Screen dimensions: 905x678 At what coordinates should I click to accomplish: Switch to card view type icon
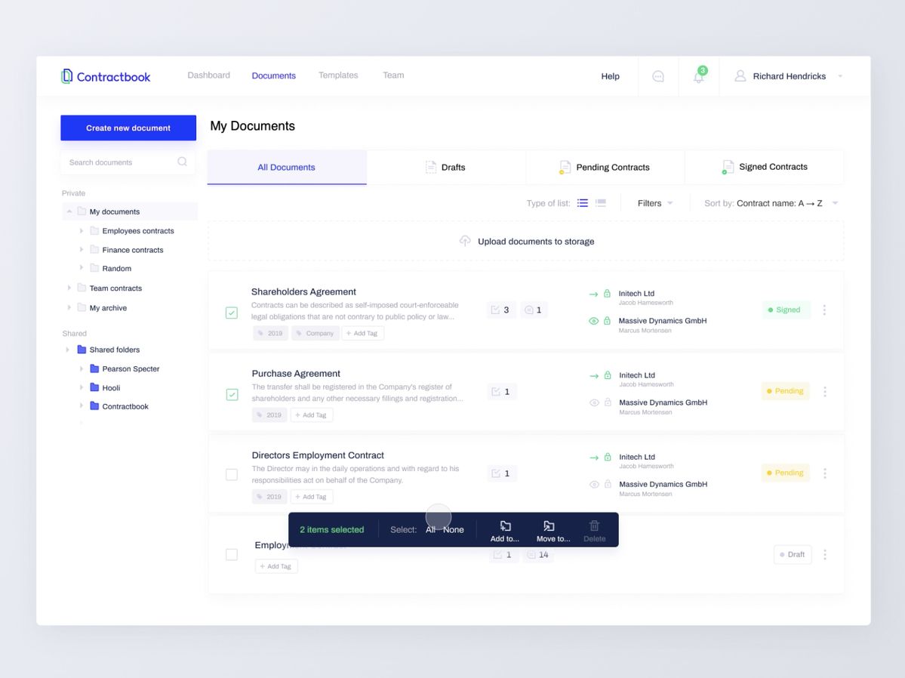tap(601, 203)
